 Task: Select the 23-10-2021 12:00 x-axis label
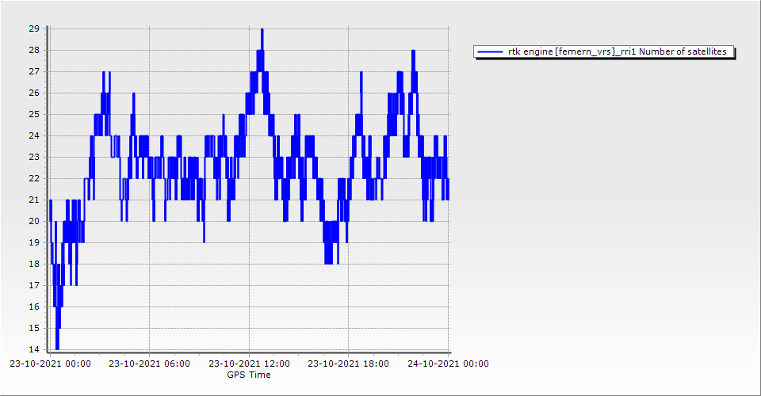[x=249, y=364]
